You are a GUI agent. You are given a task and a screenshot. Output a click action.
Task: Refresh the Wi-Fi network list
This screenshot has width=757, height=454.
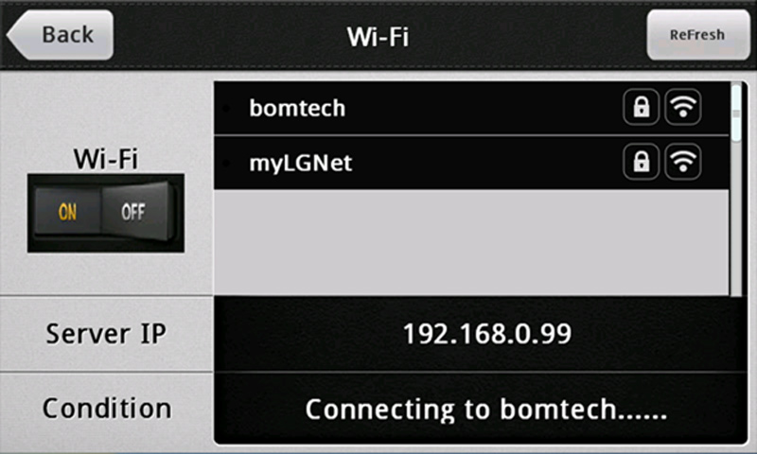point(698,35)
